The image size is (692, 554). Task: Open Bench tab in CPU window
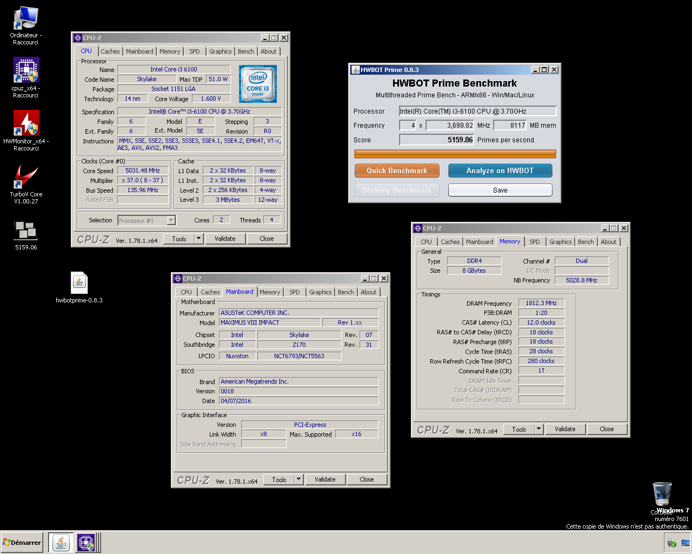click(246, 51)
